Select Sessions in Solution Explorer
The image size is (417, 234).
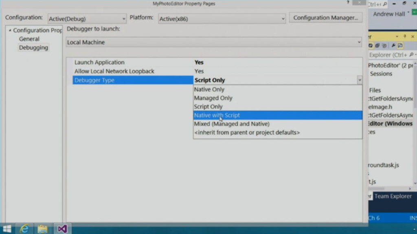click(x=381, y=74)
